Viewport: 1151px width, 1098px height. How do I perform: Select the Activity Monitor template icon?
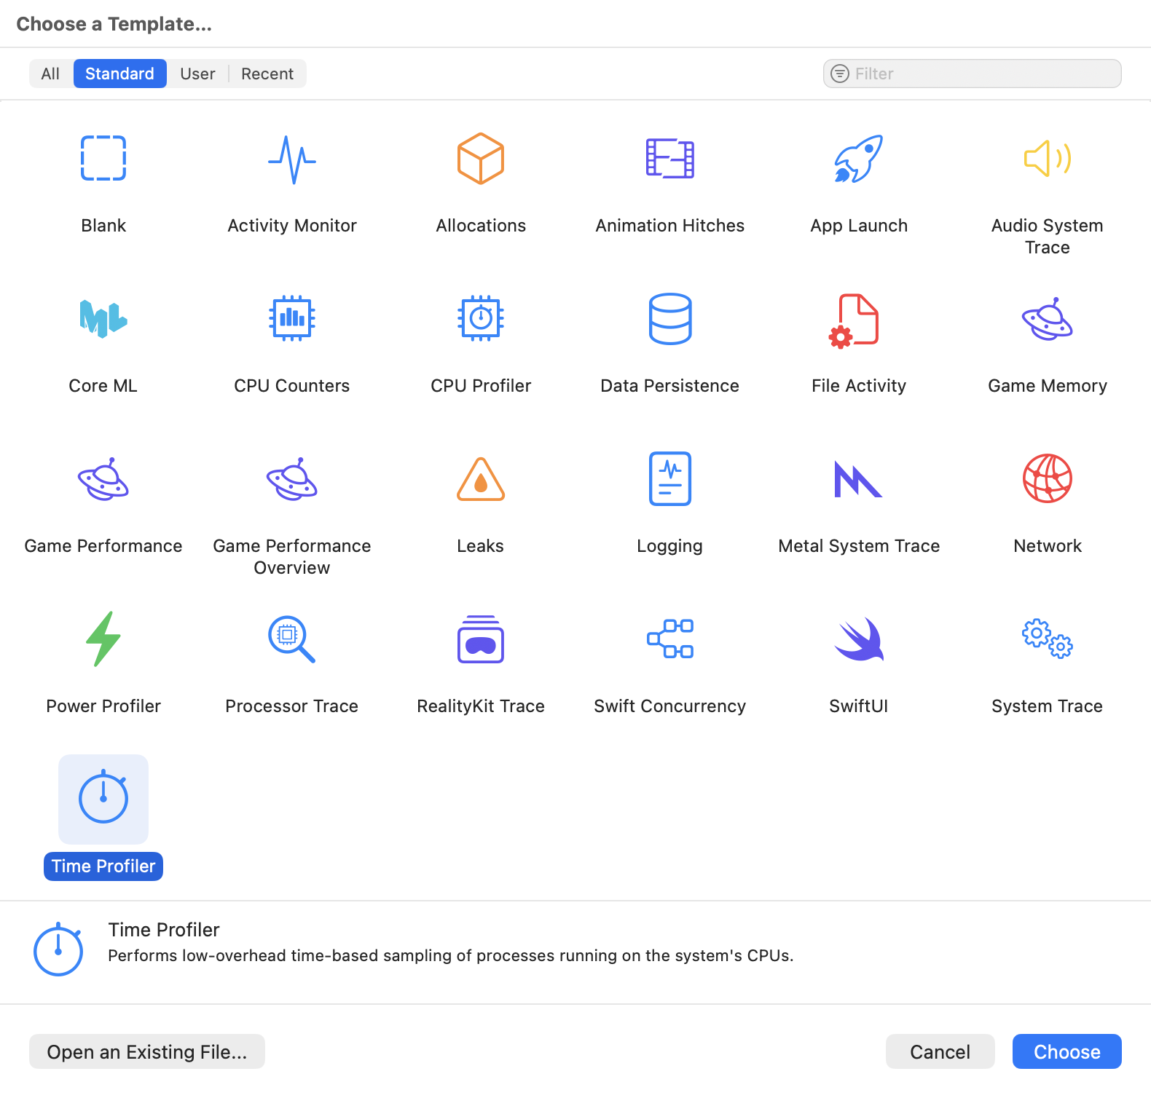(291, 159)
